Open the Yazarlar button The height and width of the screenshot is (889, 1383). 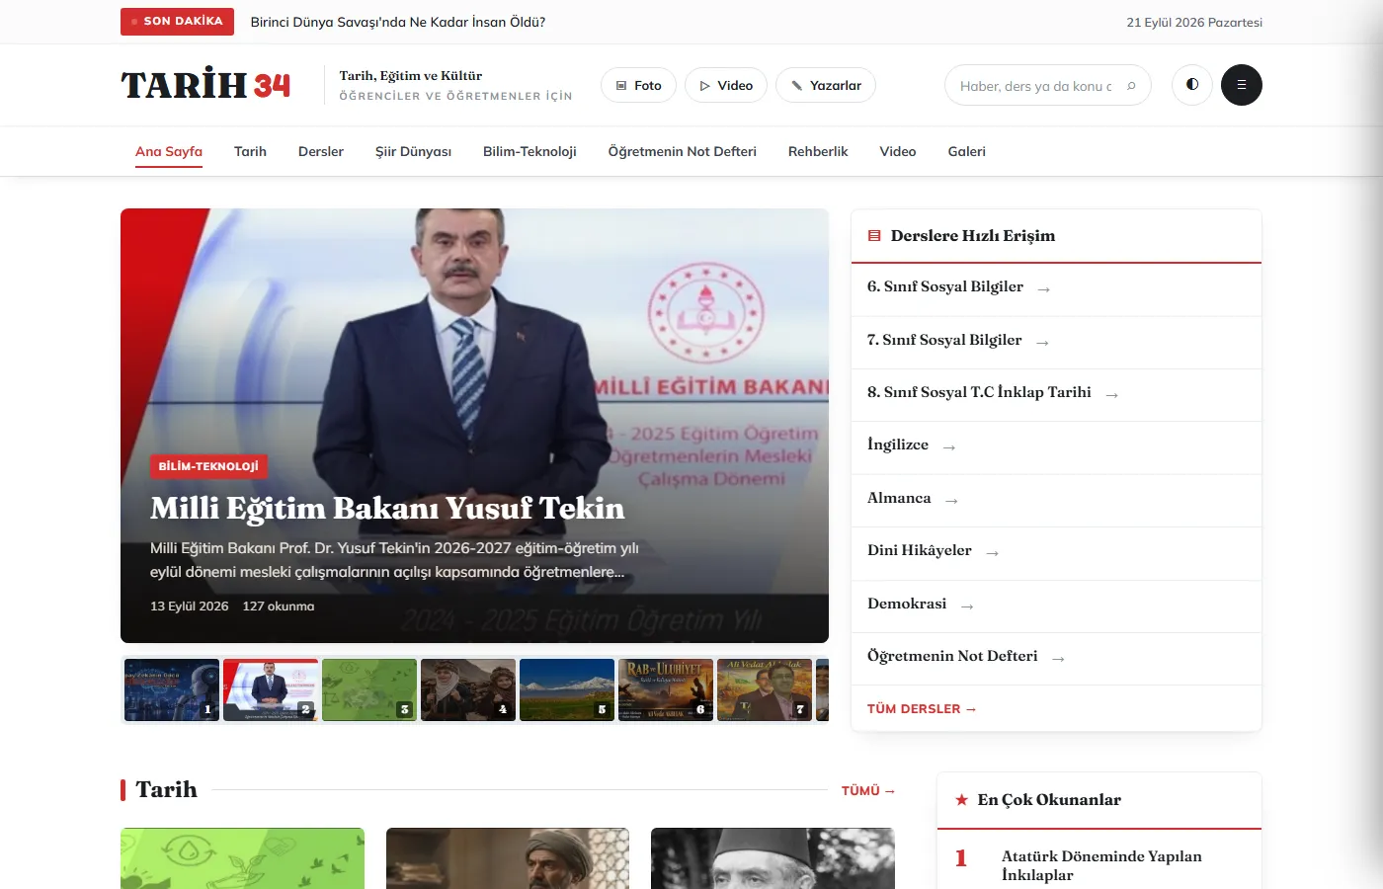tap(826, 85)
